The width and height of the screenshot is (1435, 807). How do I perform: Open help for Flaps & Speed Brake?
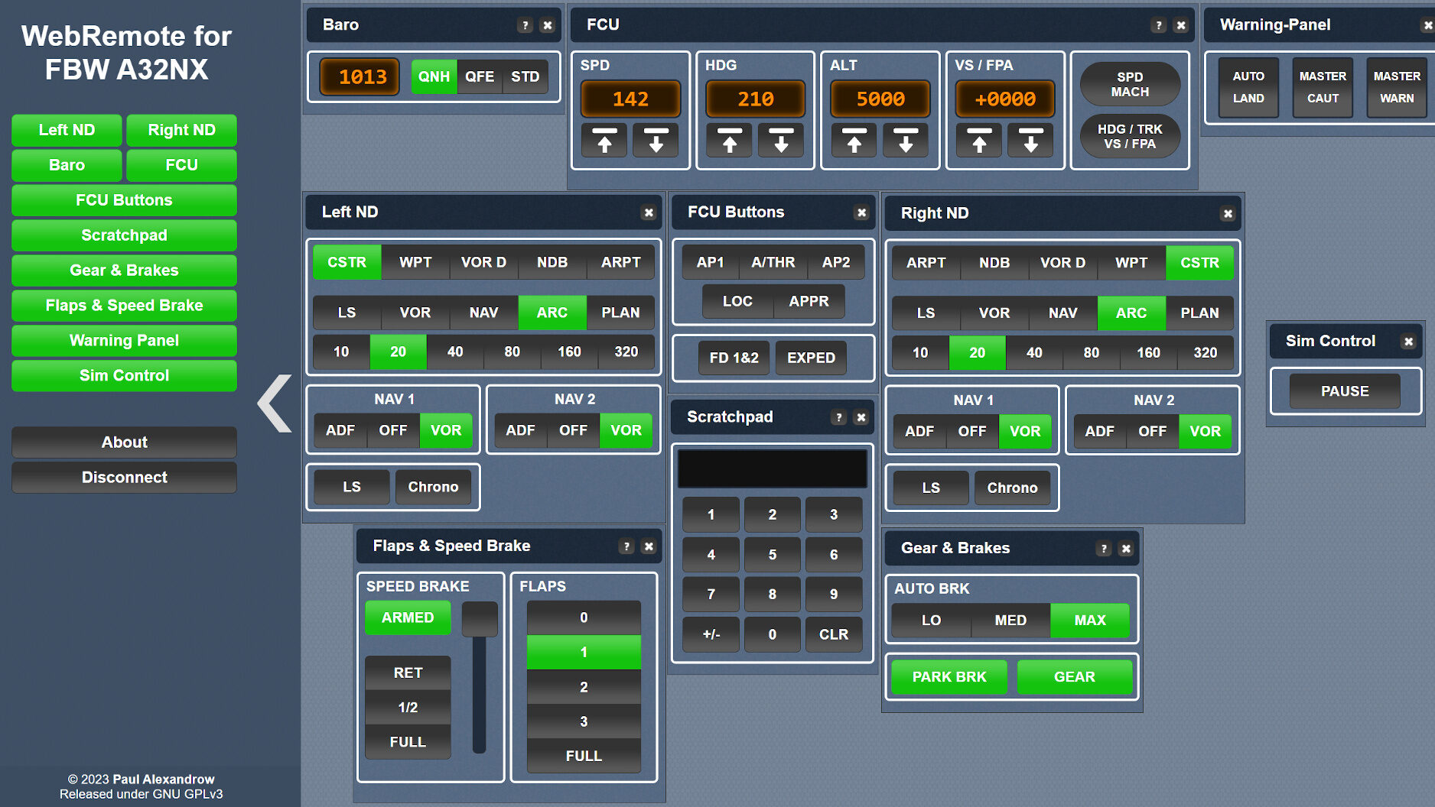click(626, 546)
